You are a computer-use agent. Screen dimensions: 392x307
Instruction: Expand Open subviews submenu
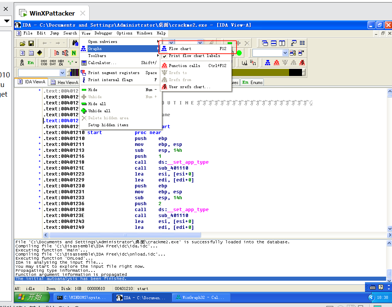tap(121, 41)
